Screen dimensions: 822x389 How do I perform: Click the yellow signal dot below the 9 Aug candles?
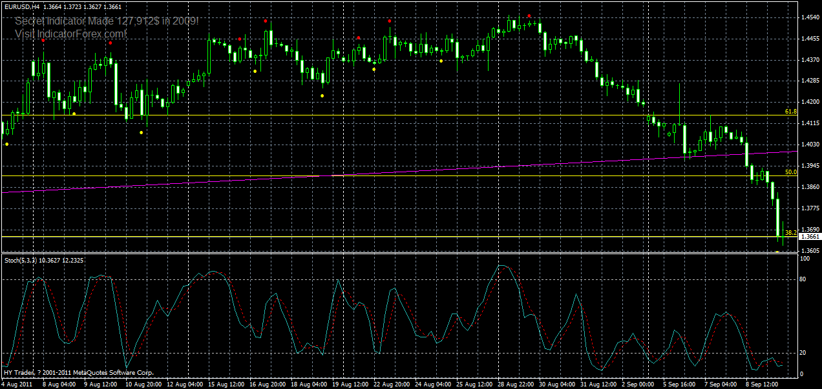(x=74, y=114)
